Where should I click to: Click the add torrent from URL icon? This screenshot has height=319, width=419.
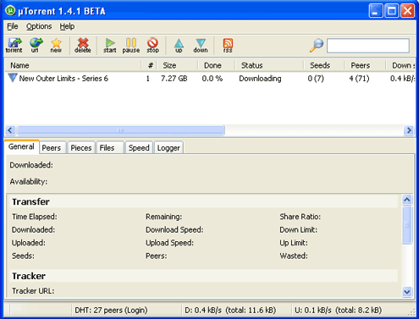coord(36,45)
